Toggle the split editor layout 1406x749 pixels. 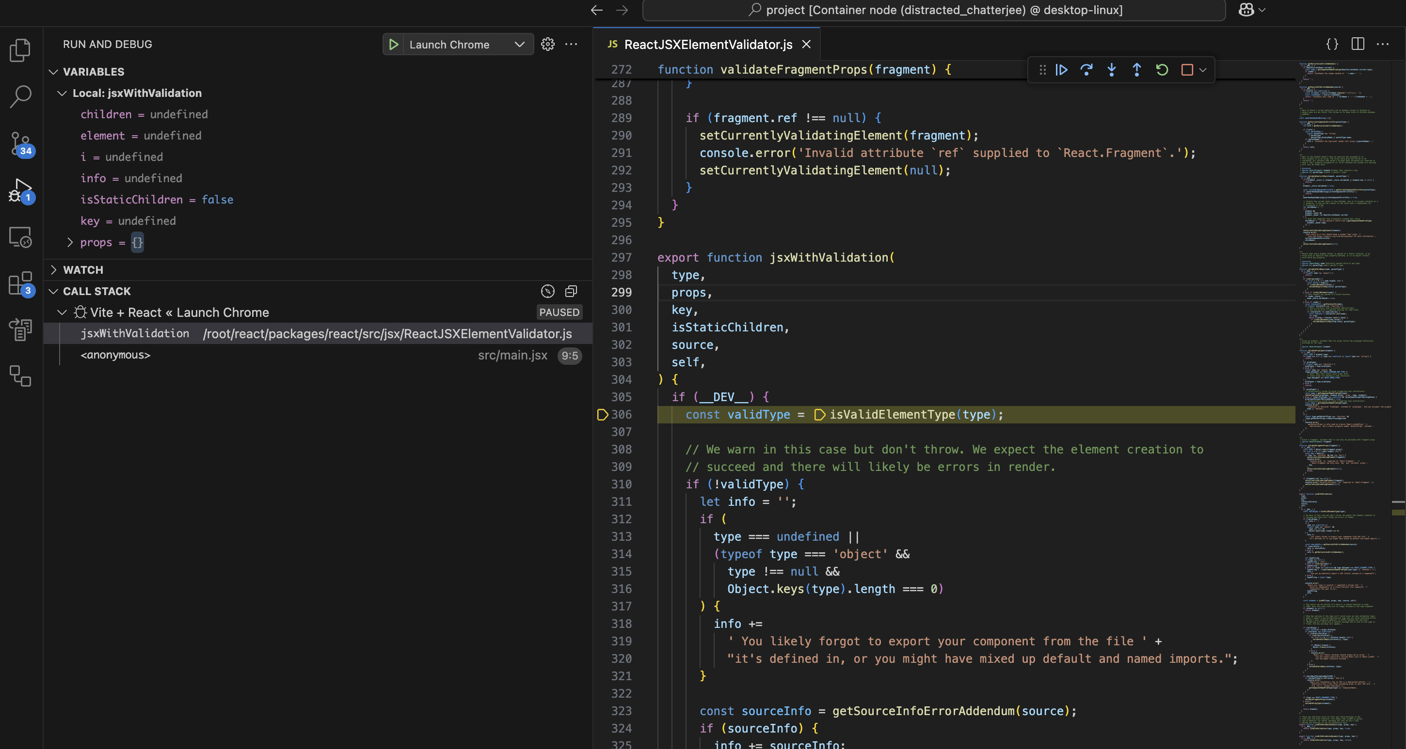[x=1357, y=44]
